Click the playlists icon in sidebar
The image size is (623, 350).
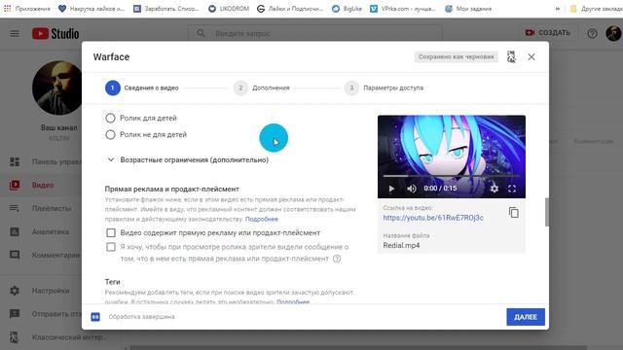point(15,208)
